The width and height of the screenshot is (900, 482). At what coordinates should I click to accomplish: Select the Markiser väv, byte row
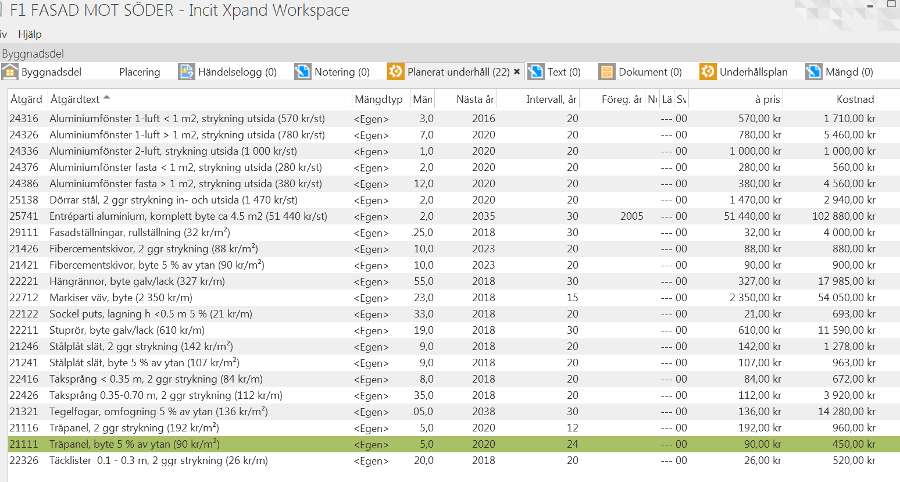tap(453, 298)
